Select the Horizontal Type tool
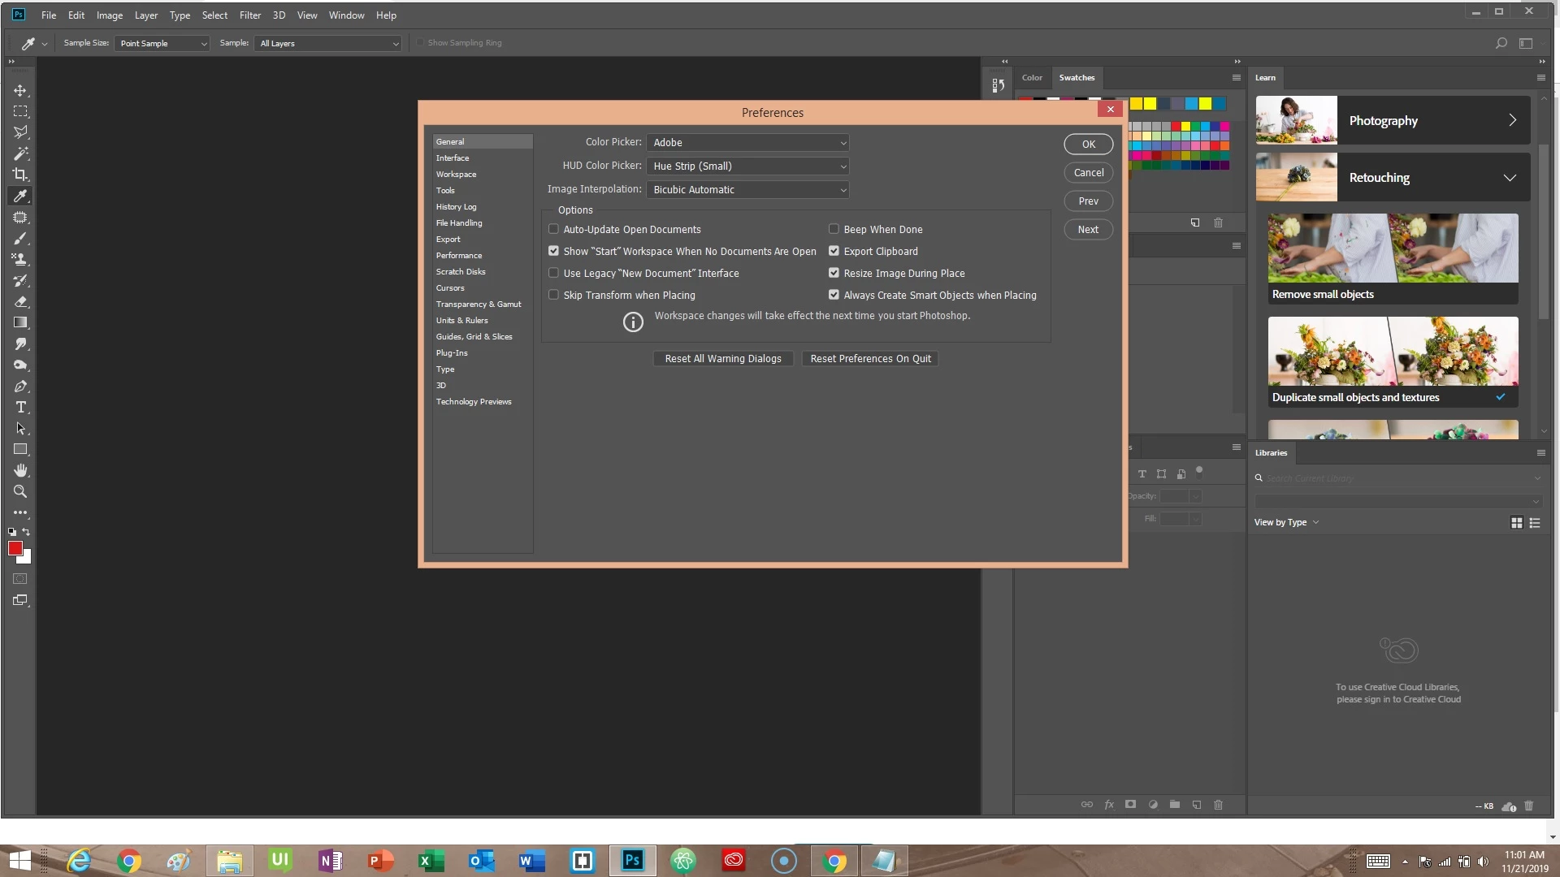The height and width of the screenshot is (877, 1560). point(20,408)
